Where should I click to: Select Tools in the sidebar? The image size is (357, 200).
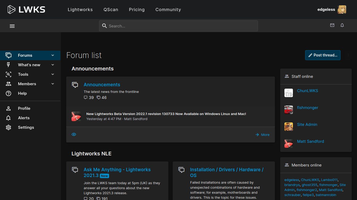tap(23, 74)
